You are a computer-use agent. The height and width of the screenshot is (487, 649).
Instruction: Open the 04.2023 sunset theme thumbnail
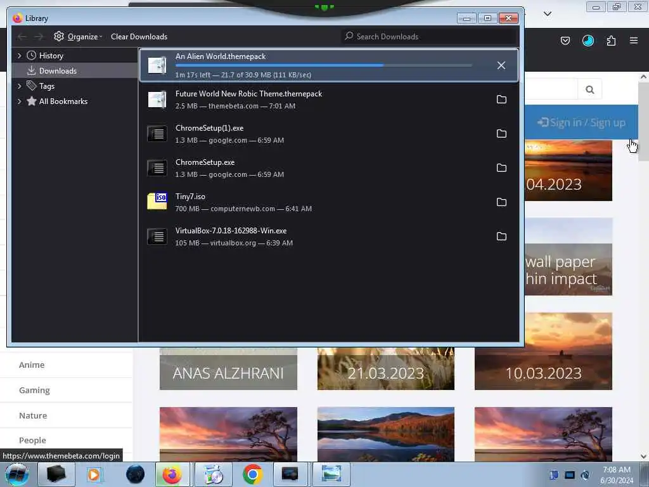(569, 171)
